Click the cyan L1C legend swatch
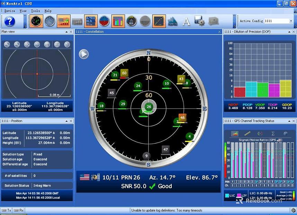The image size is (297, 215). (x=227, y=196)
